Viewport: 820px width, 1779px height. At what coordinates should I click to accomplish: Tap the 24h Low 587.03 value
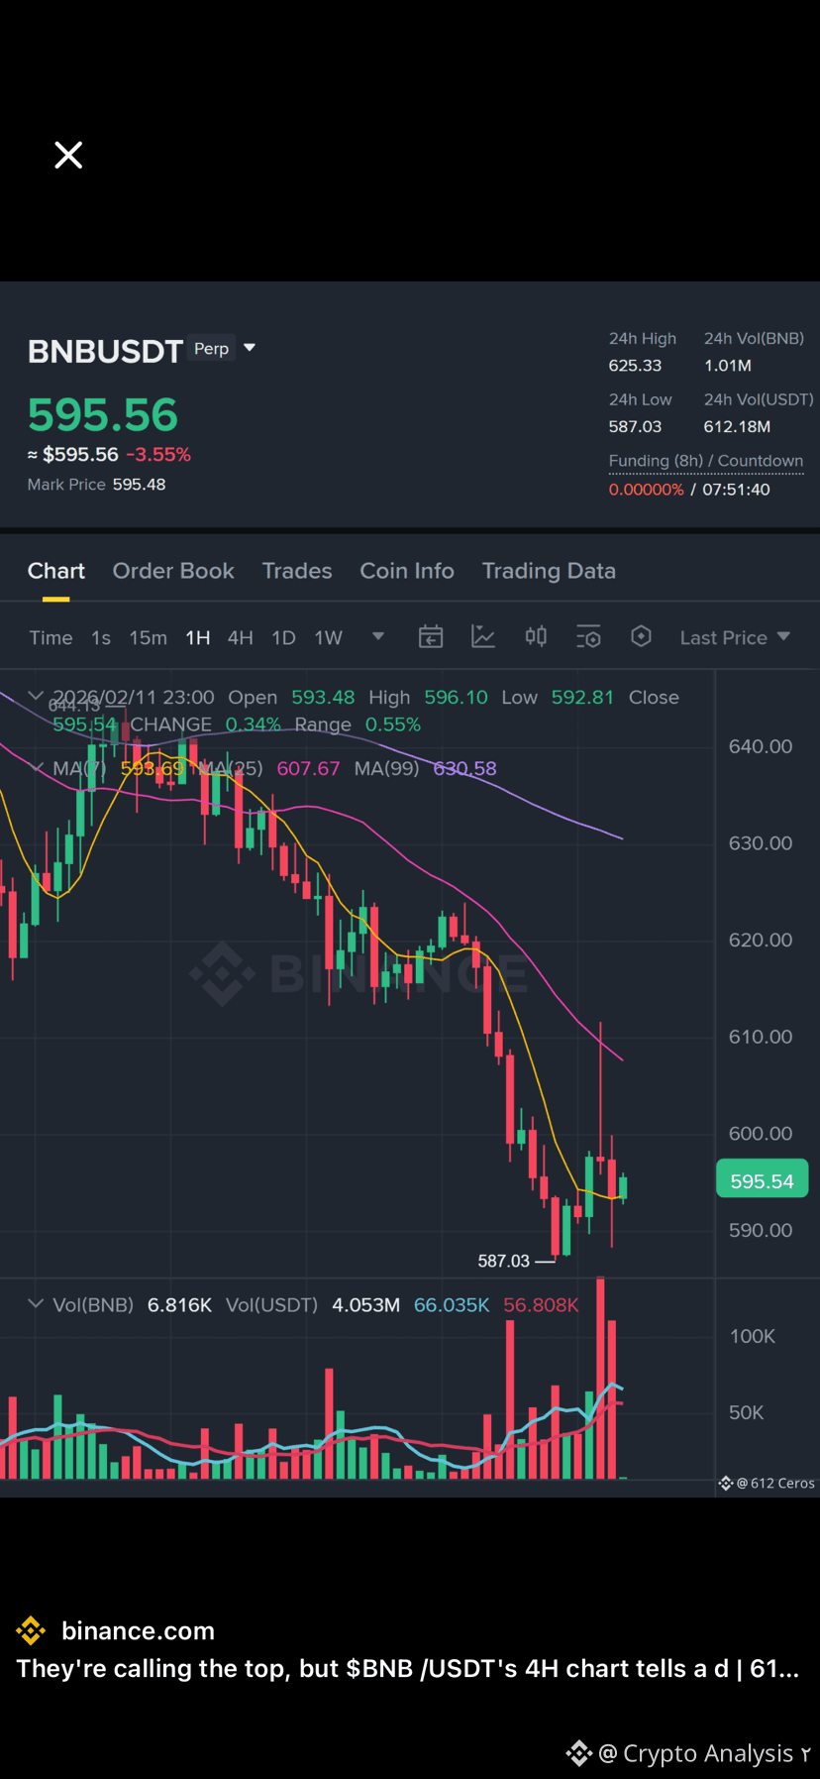point(635,427)
